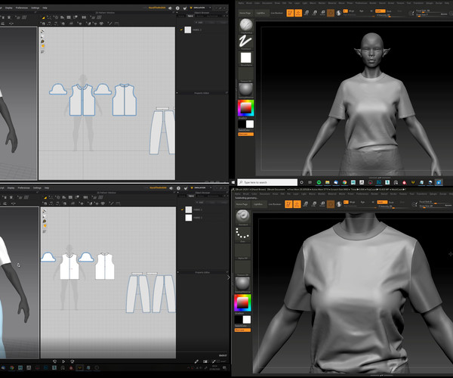Toggle Live Boolean in top ZBrush window
Image resolution: width=453 pixels, height=378 pixels.
[x=277, y=13]
